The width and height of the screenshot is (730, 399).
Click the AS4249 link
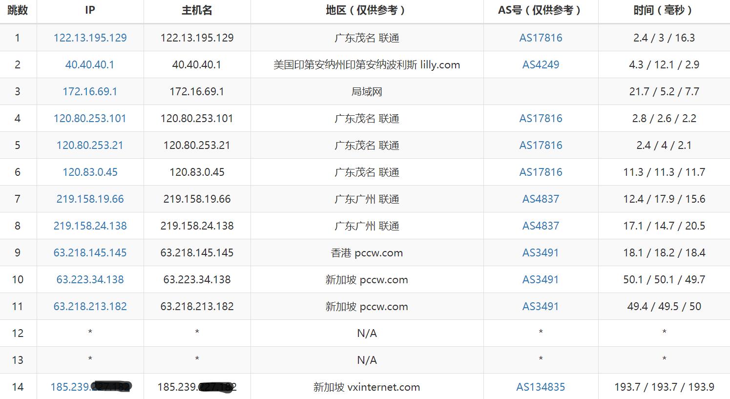[x=541, y=65]
